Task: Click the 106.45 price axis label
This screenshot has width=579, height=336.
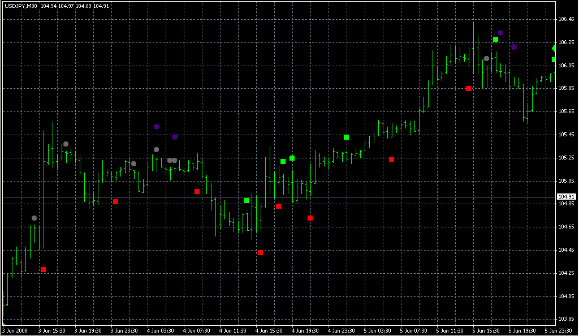Action: click(x=566, y=19)
